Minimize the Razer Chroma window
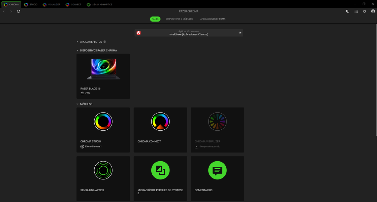 [x=355, y=4]
